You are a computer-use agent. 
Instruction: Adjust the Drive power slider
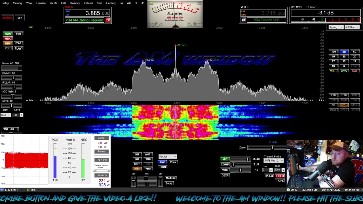click(12, 106)
